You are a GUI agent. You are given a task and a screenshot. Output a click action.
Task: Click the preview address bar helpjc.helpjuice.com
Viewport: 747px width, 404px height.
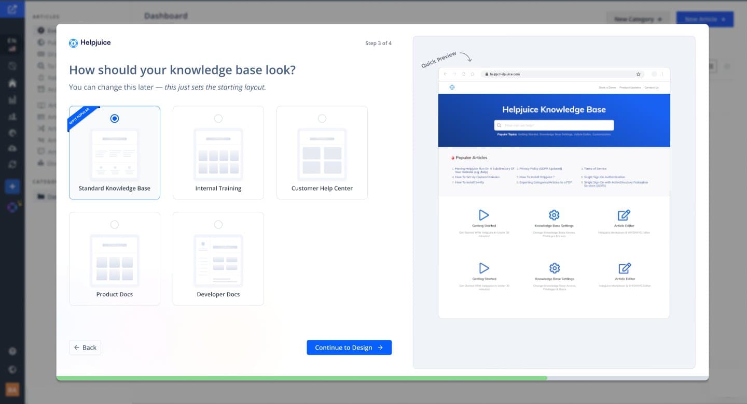(x=563, y=74)
